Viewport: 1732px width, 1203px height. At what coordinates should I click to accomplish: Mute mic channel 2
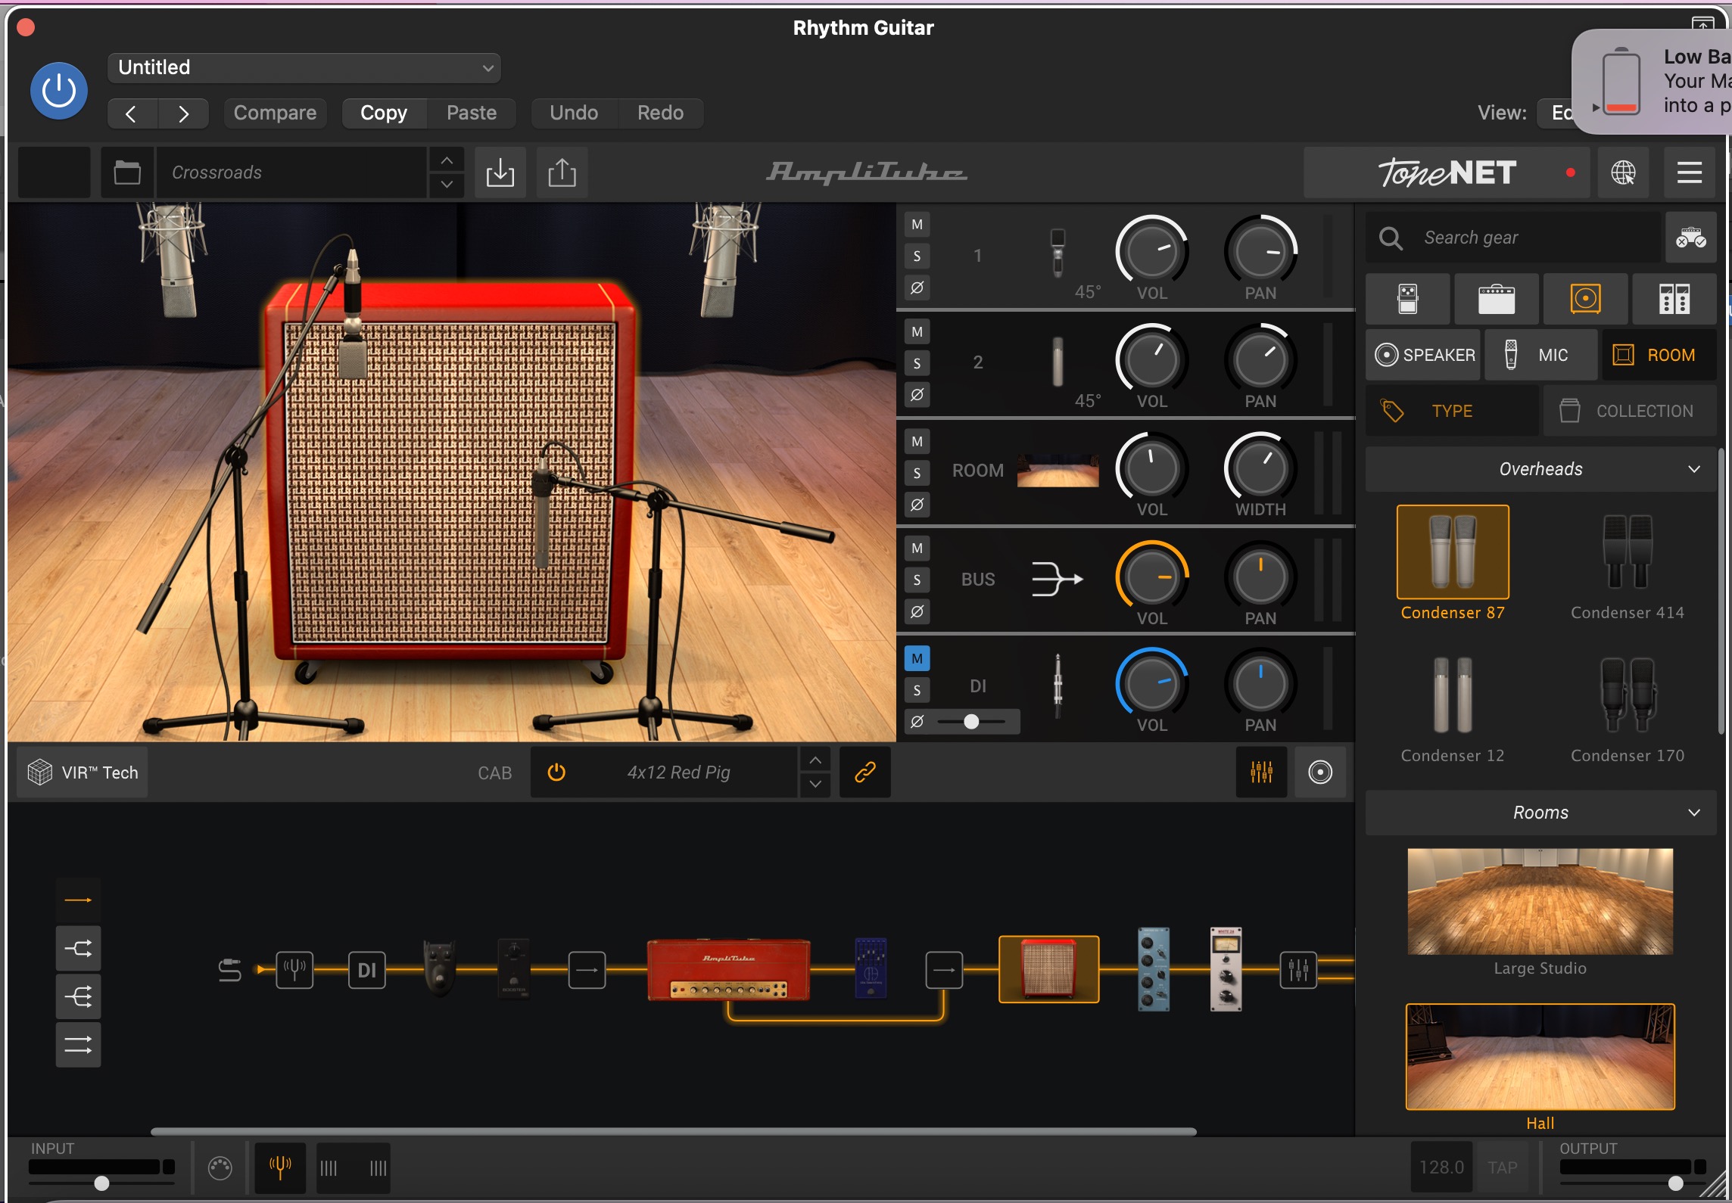pos(917,332)
